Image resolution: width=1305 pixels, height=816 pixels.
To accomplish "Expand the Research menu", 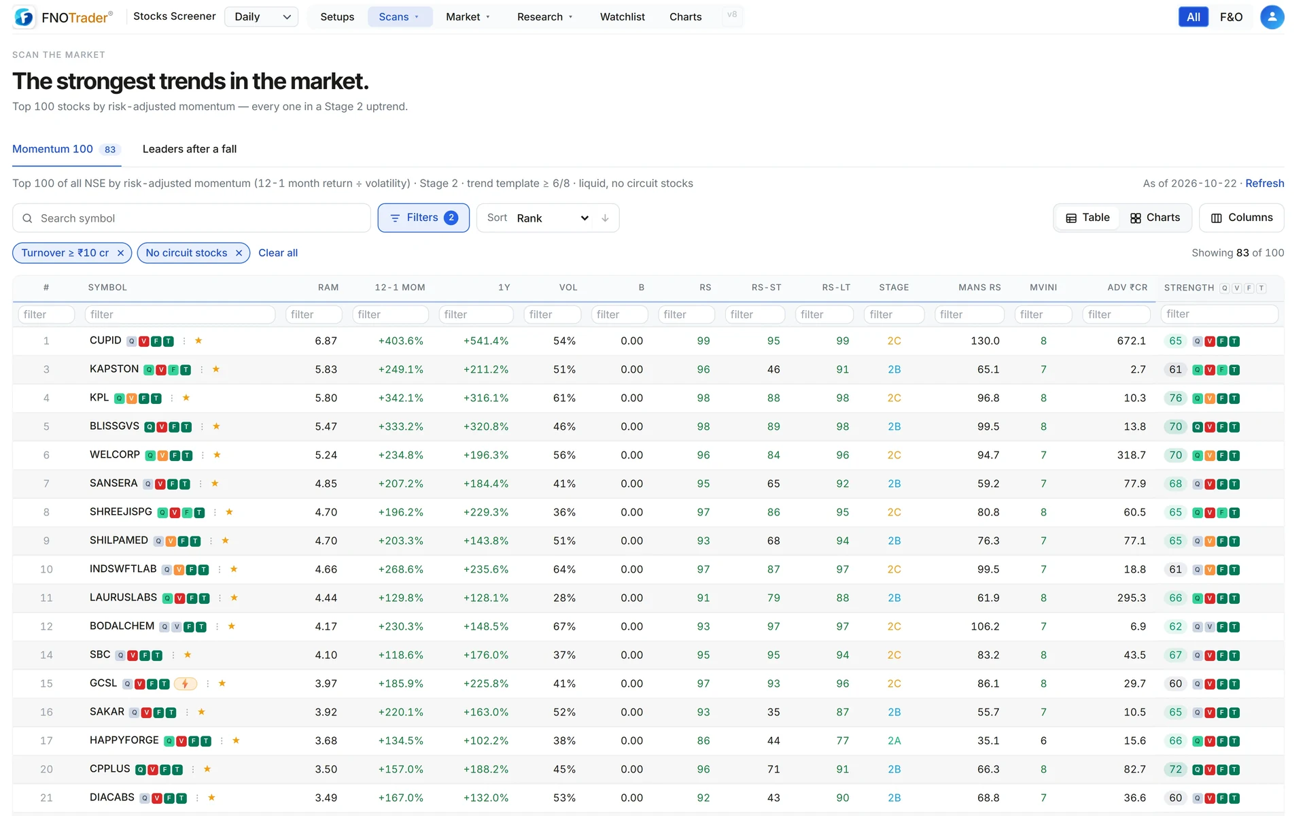I will 545,17.
